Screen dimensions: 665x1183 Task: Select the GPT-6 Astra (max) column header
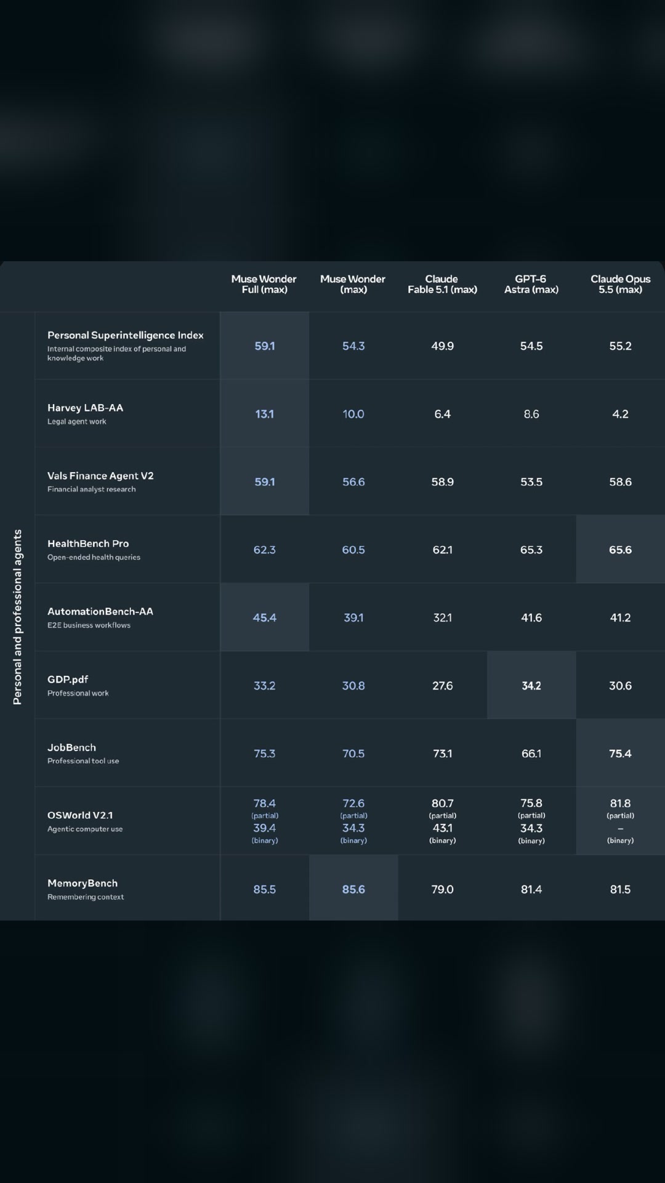click(531, 284)
